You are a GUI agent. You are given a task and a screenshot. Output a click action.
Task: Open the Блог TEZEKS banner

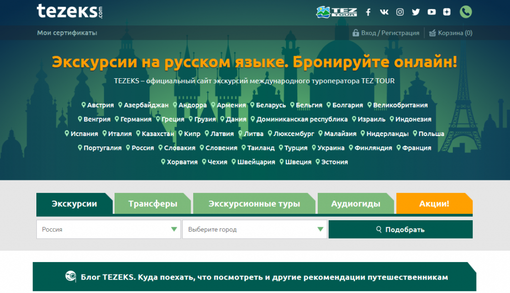pos(255,277)
